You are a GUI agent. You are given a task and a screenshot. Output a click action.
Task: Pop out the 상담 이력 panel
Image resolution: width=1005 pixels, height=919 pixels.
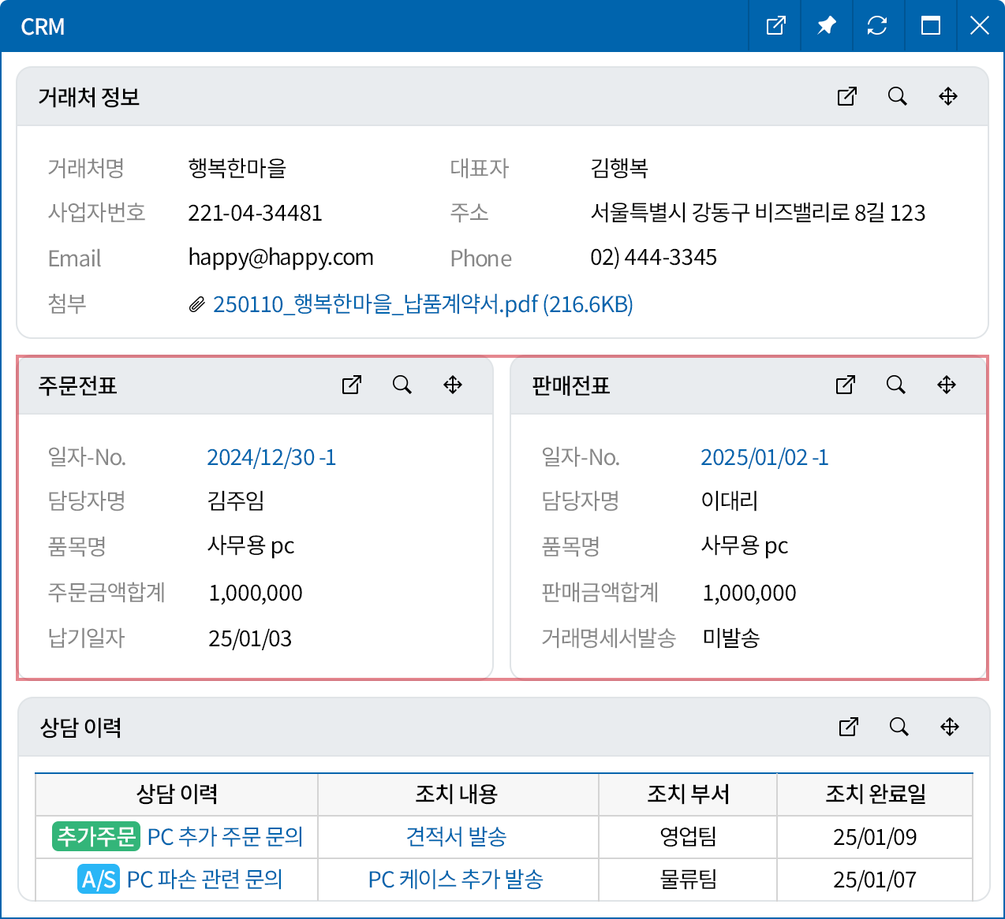[848, 727]
